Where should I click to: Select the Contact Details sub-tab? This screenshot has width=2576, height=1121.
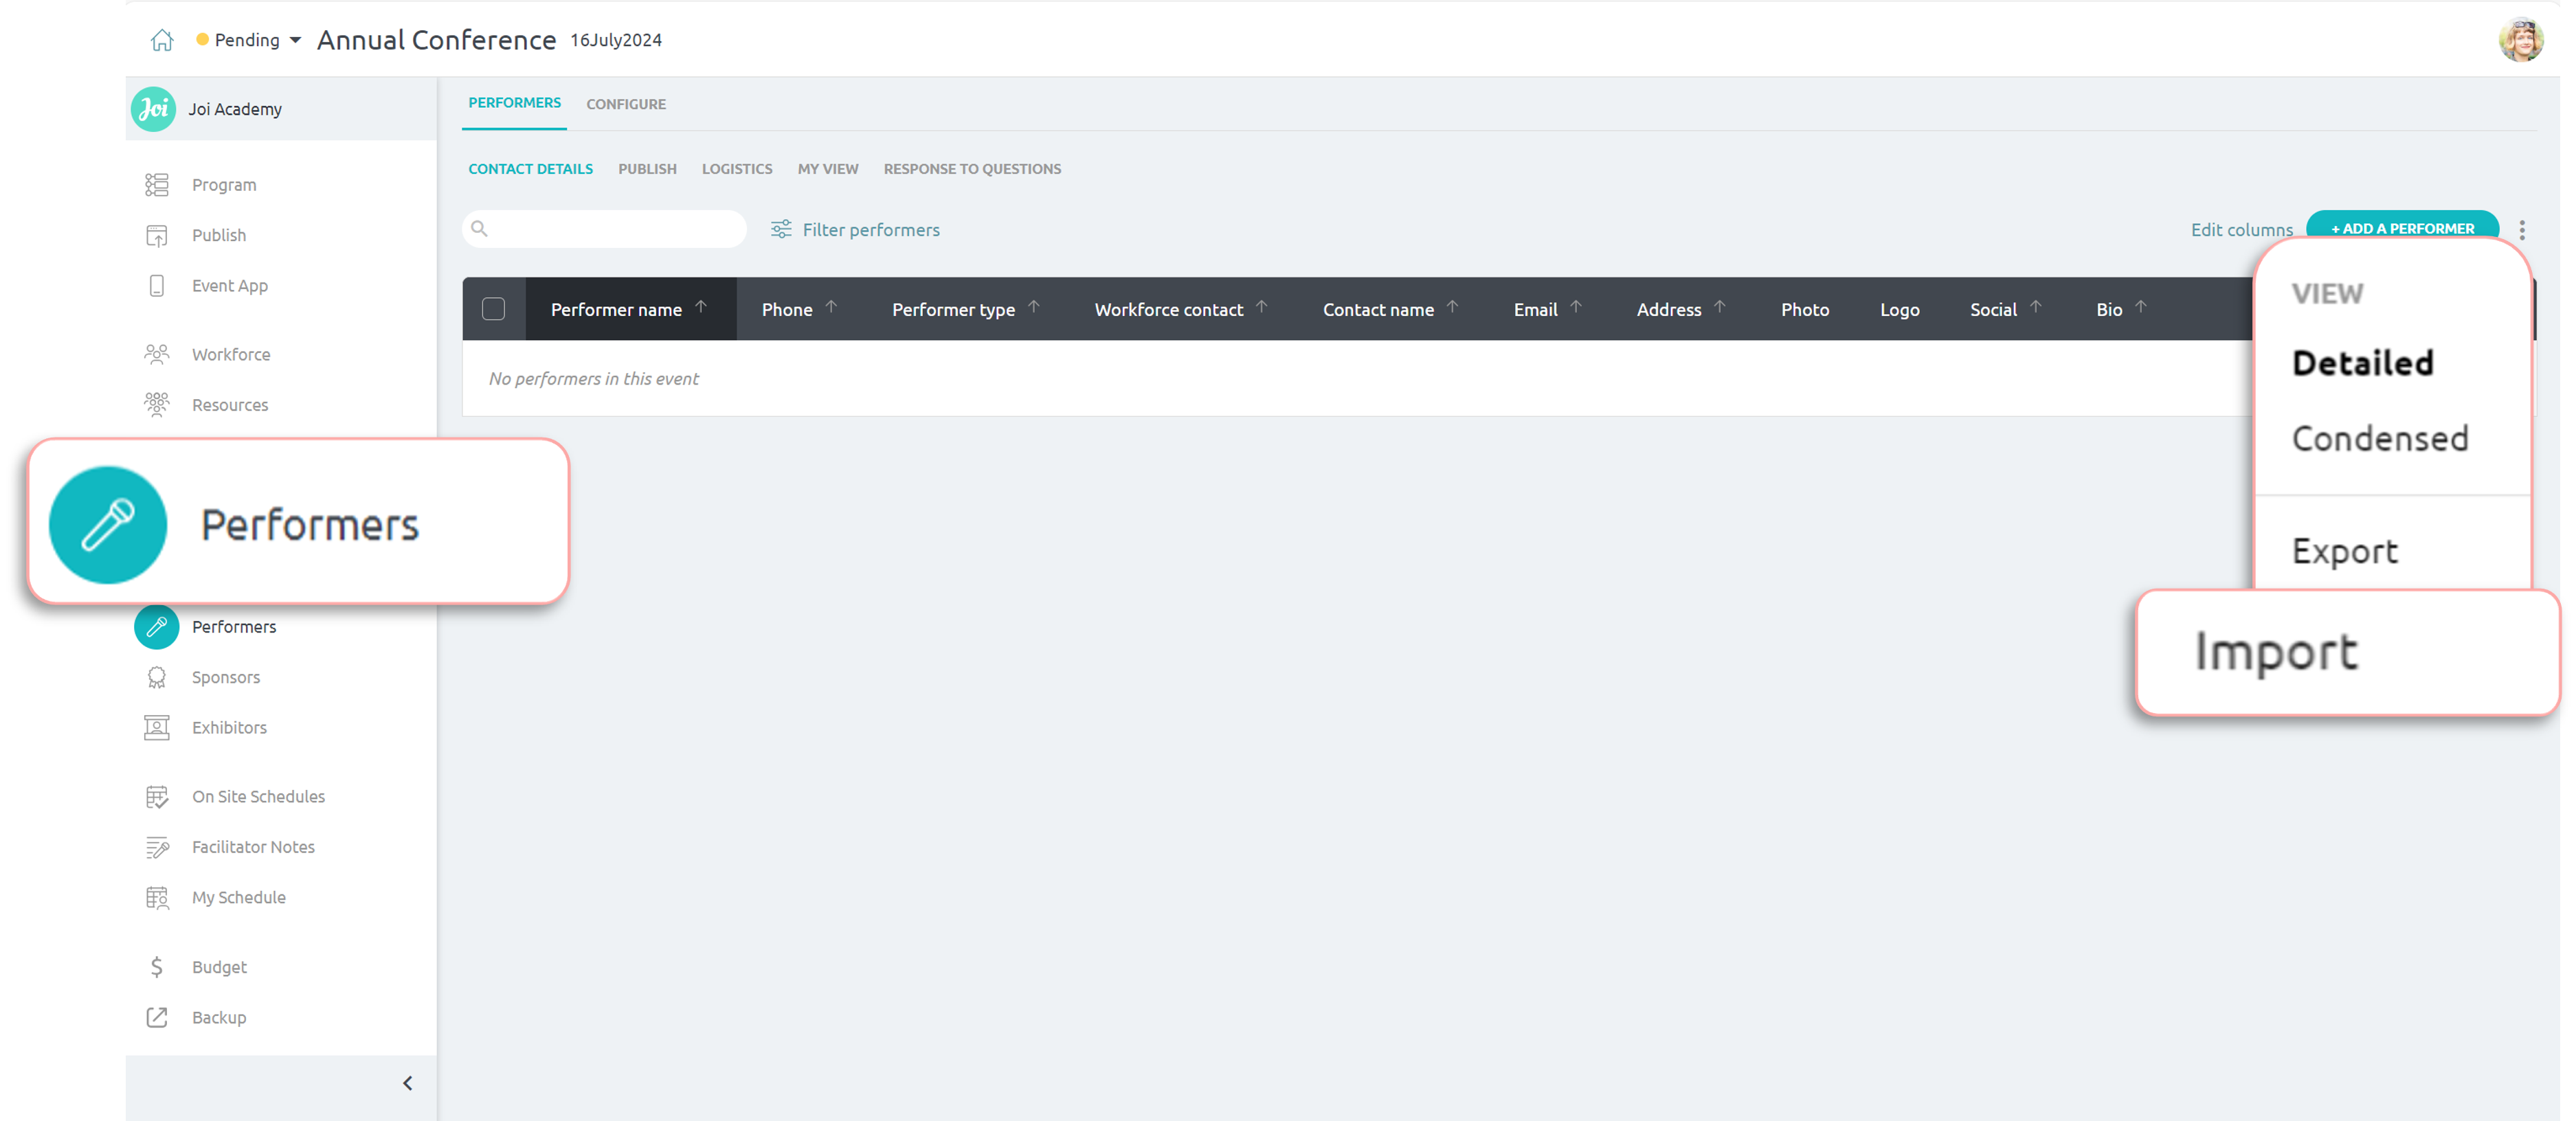click(x=530, y=169)
